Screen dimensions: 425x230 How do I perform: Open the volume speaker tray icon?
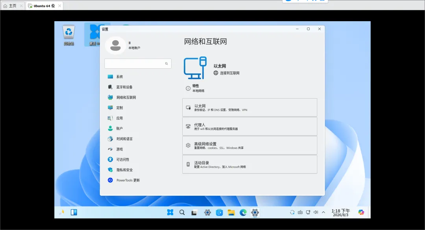coord(316,212)
